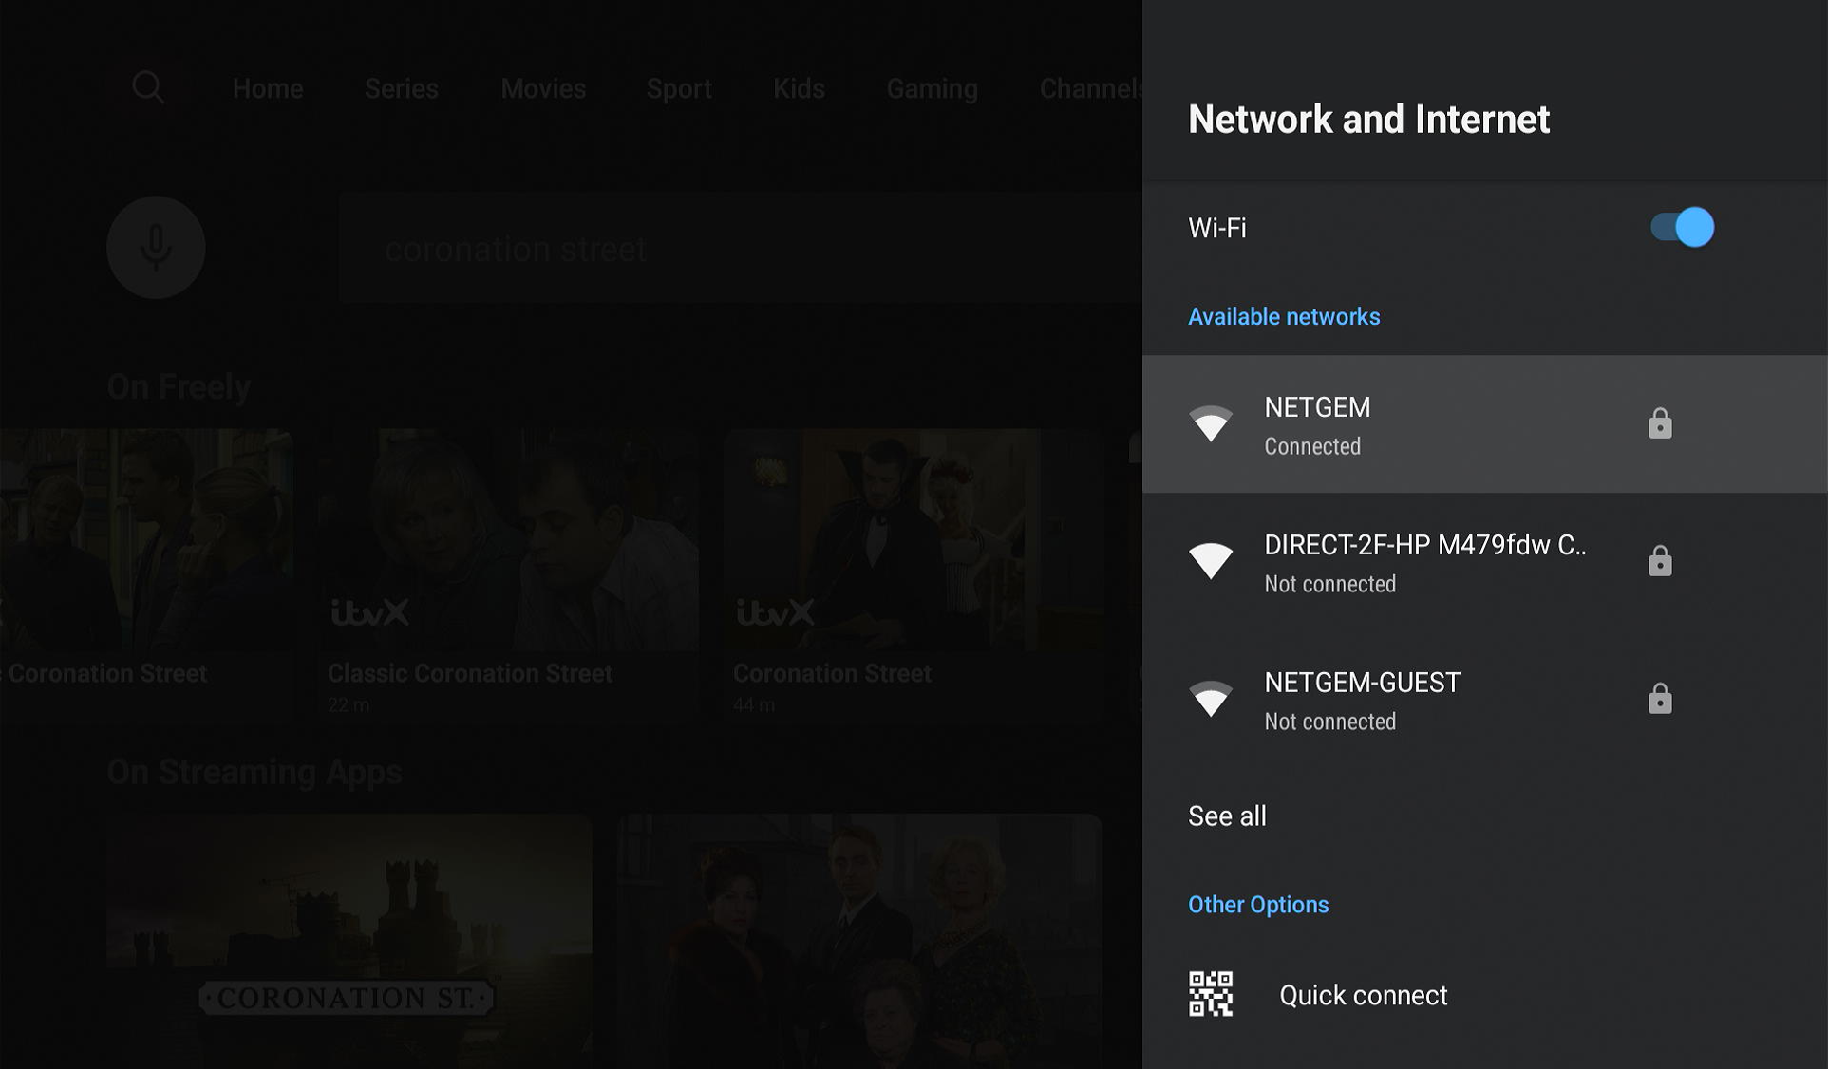Screen dimensions: 1828x1069
Task: Click the DIRECT-2F-HP Wi-Fi signal icon
Action: [1211, 560]
